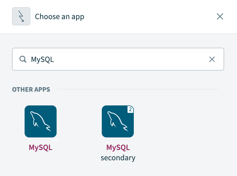Click the secondary label under the second MySQL tile
Viewport: 237px width, 176px height.
coord(117,157)
